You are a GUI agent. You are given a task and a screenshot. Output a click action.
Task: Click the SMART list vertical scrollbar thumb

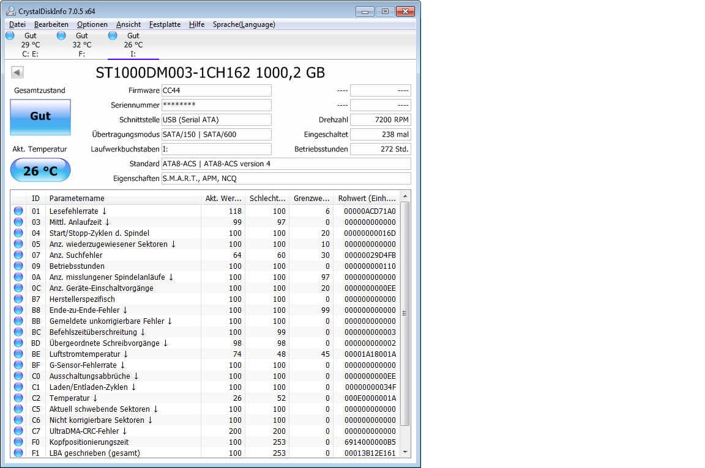[x=405, y=313]
